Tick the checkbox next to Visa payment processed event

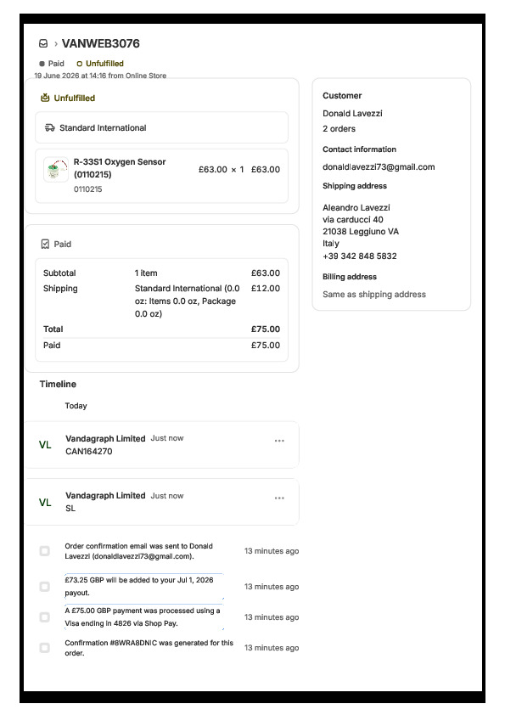pos(45,617)
